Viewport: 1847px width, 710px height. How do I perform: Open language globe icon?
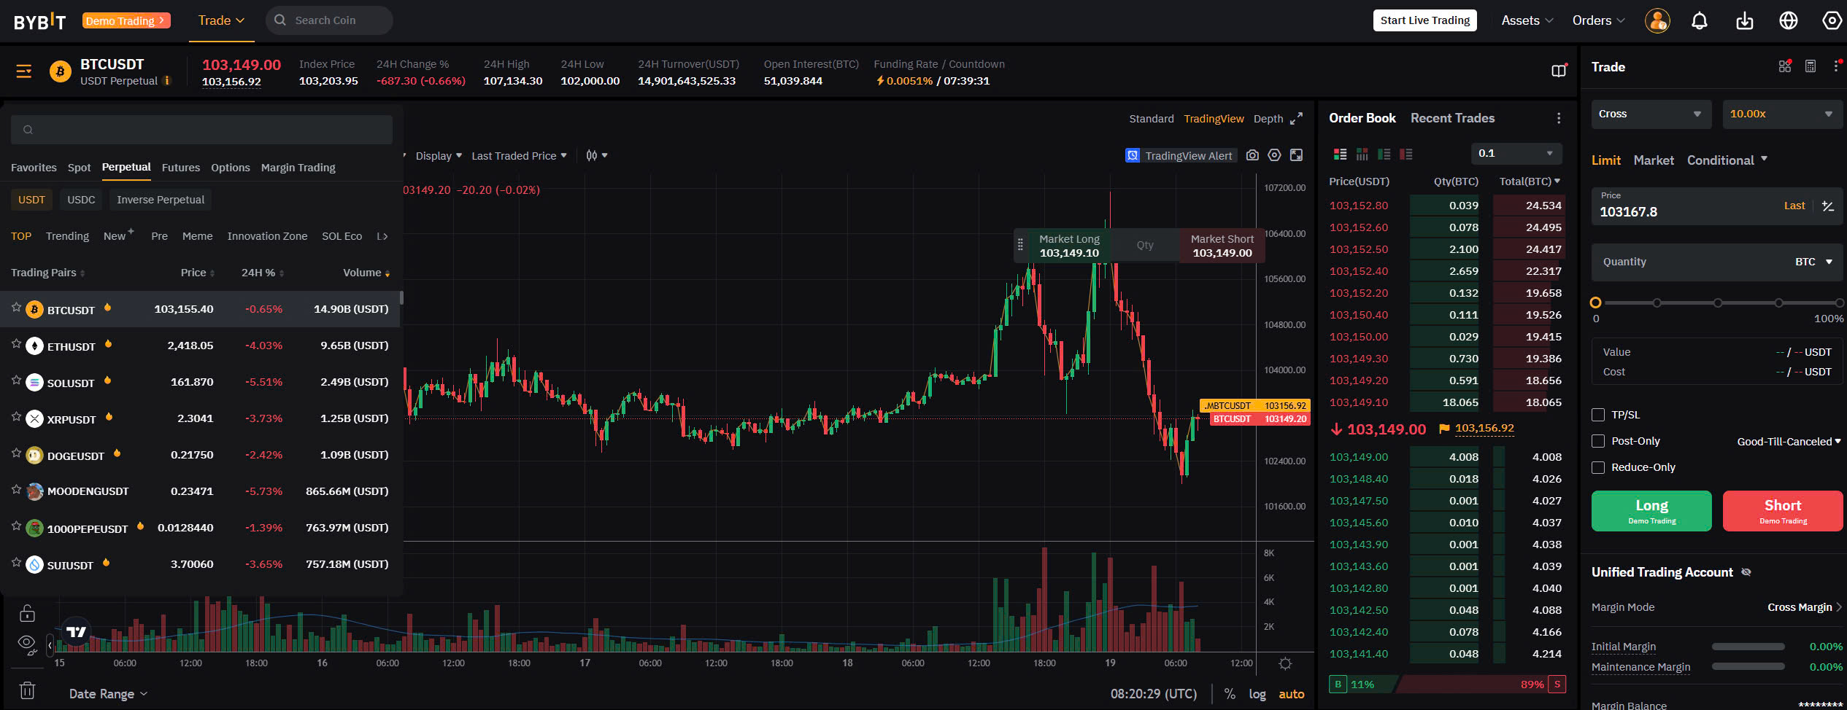point(1789,20)
